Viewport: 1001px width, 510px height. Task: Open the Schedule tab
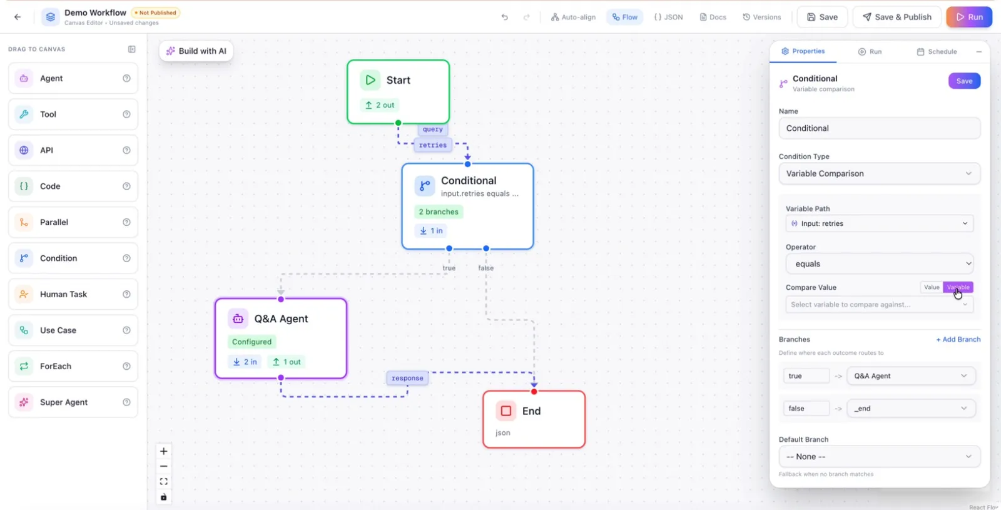937,51
